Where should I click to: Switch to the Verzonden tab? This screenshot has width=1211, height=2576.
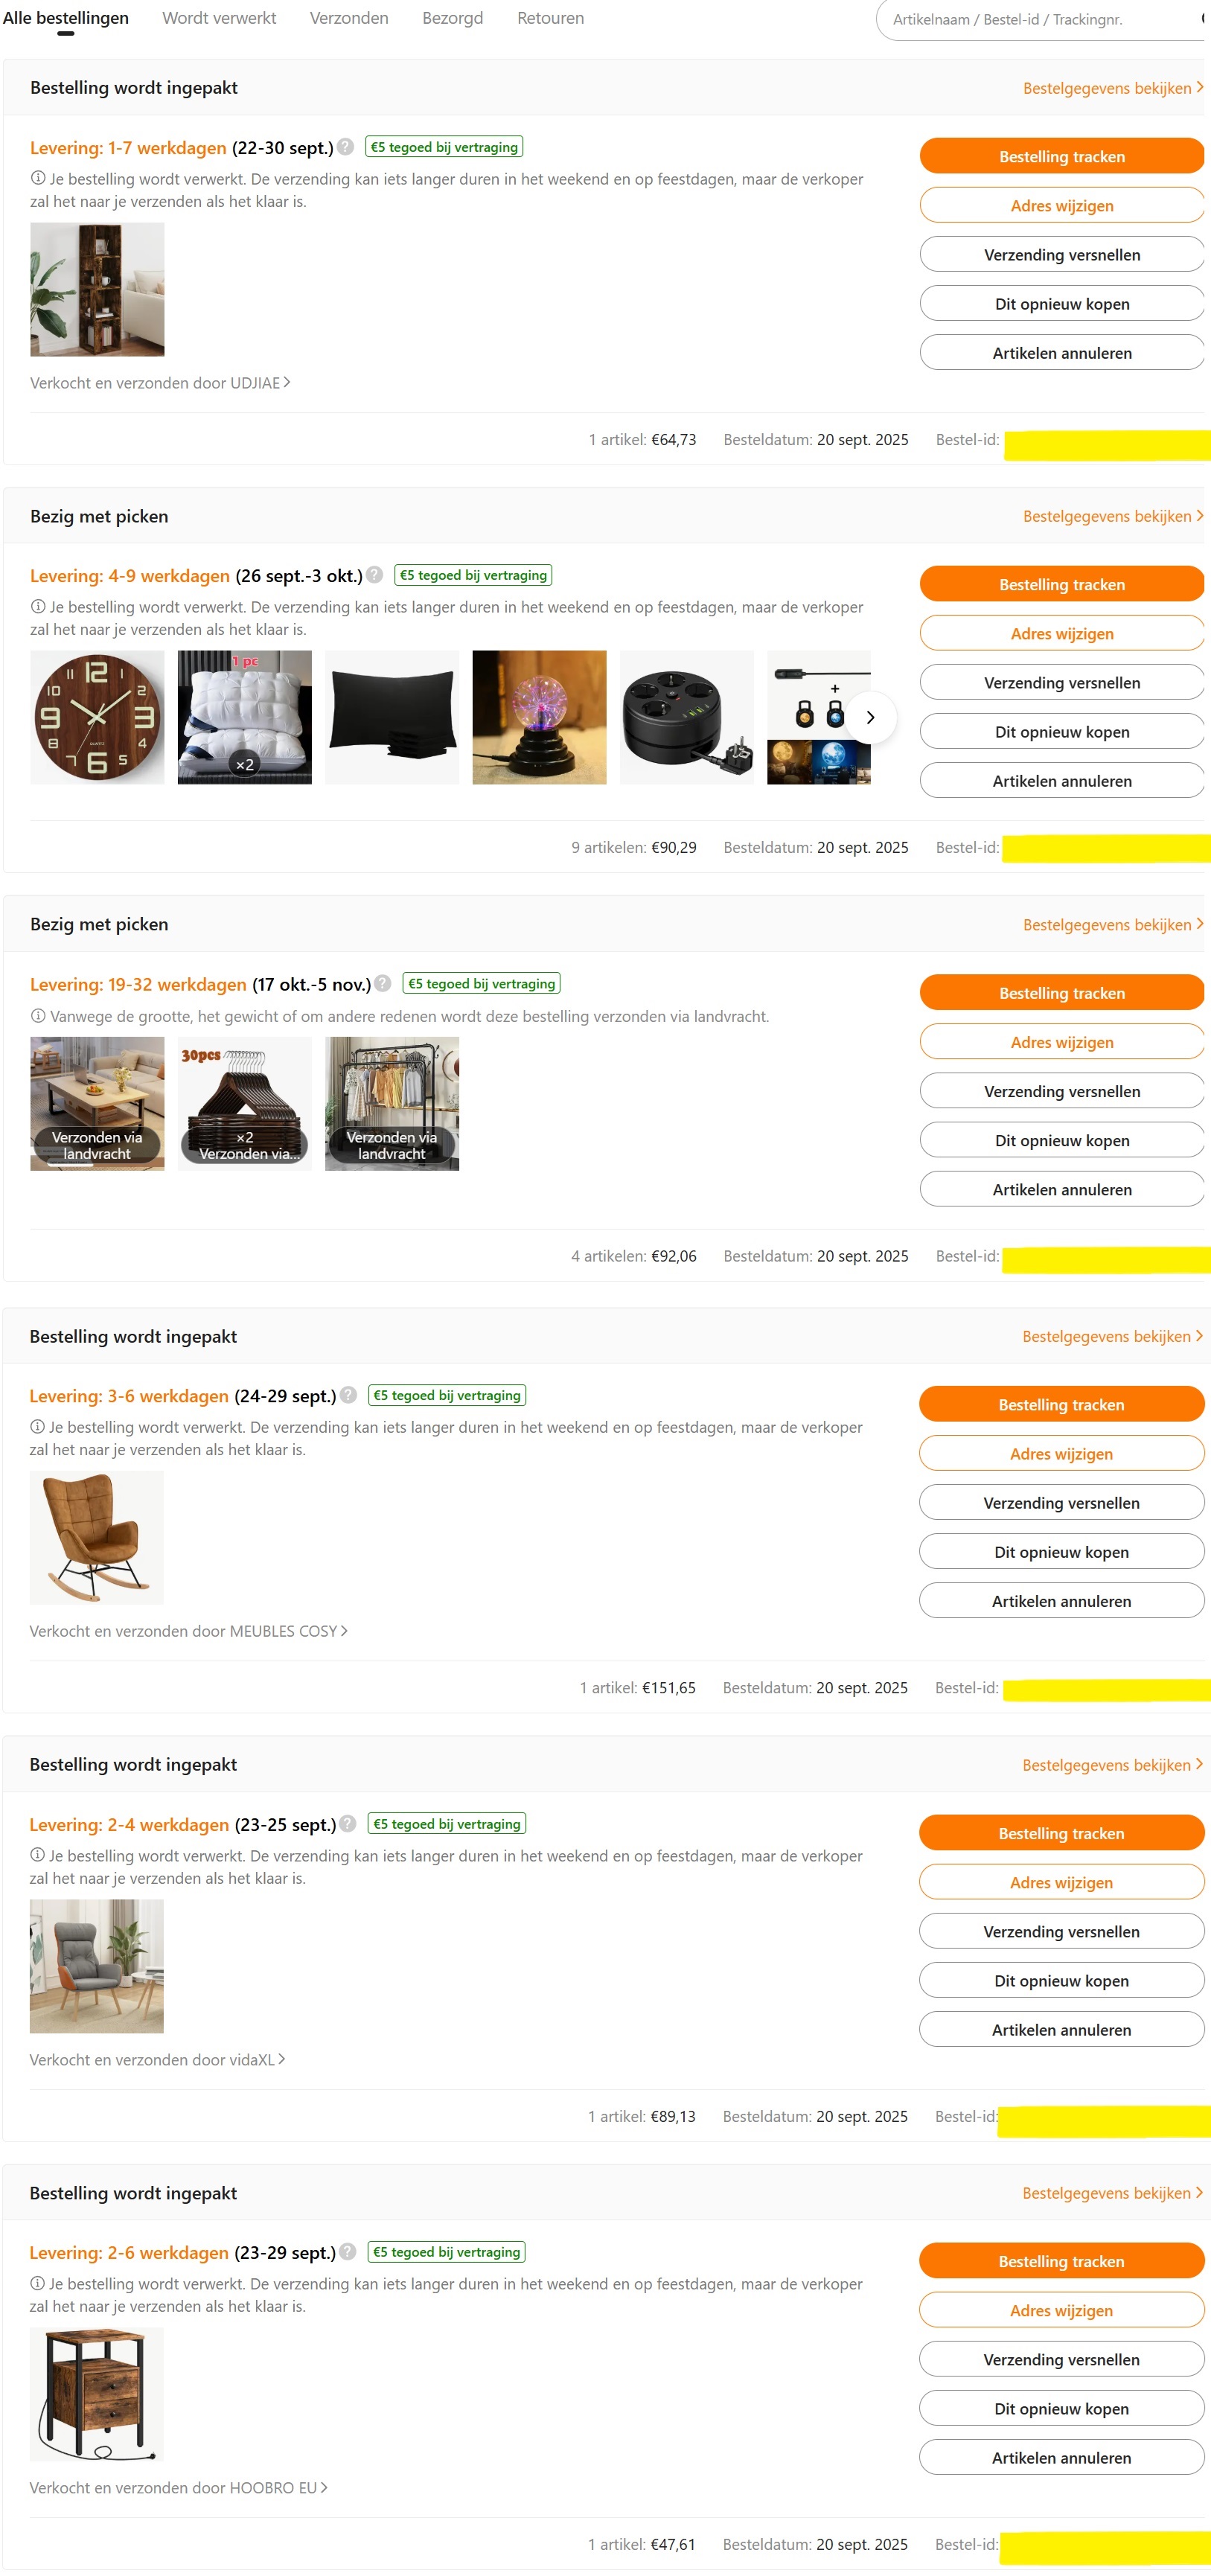[349, 18]
